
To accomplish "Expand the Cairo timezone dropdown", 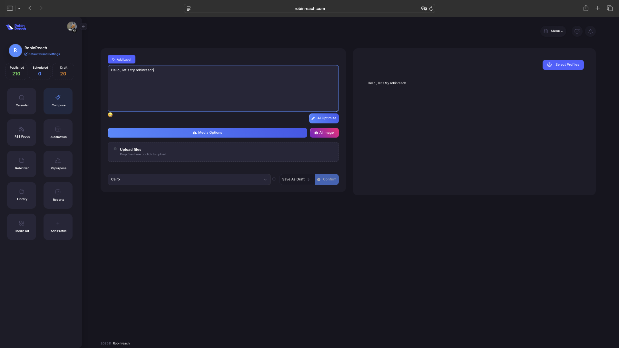I will point(189,179).
